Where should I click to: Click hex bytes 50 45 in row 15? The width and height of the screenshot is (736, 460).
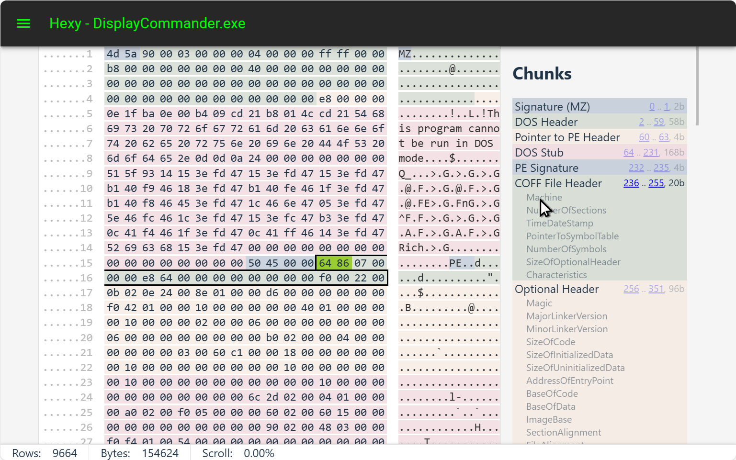pyautogui.click(x=263, y=263)
